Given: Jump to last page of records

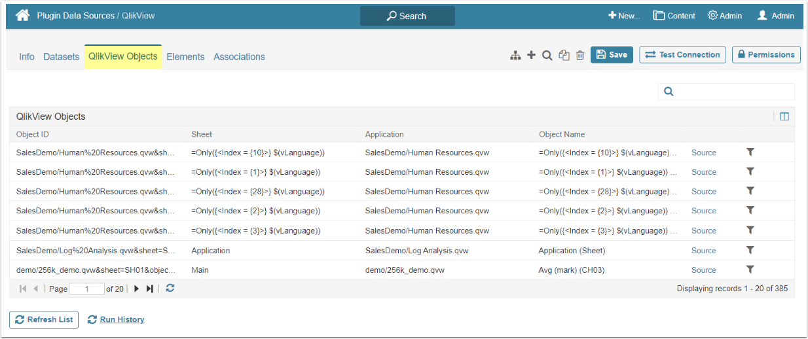Looking at the screenshot, I should tap(150, 289).
